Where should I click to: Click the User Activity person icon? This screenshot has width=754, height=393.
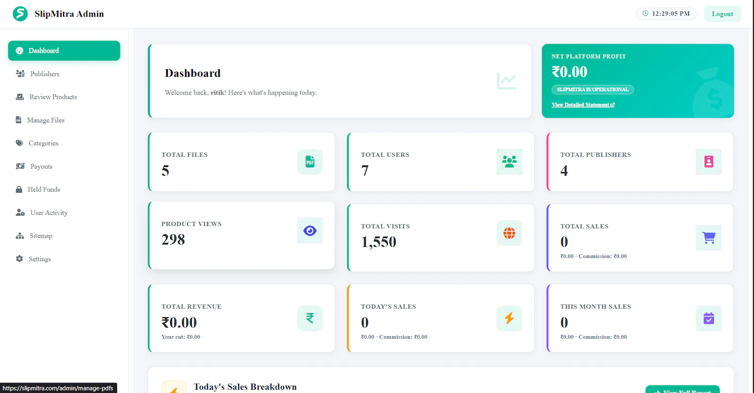(20, 213)
